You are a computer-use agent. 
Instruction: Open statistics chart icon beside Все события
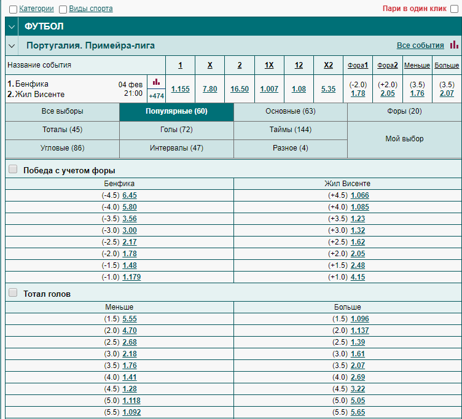[x=454, y=45]
